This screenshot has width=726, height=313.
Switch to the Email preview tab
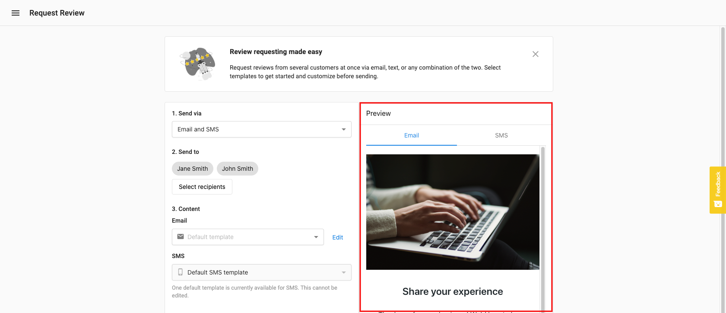pyautogui.click(x=412, y=135)
